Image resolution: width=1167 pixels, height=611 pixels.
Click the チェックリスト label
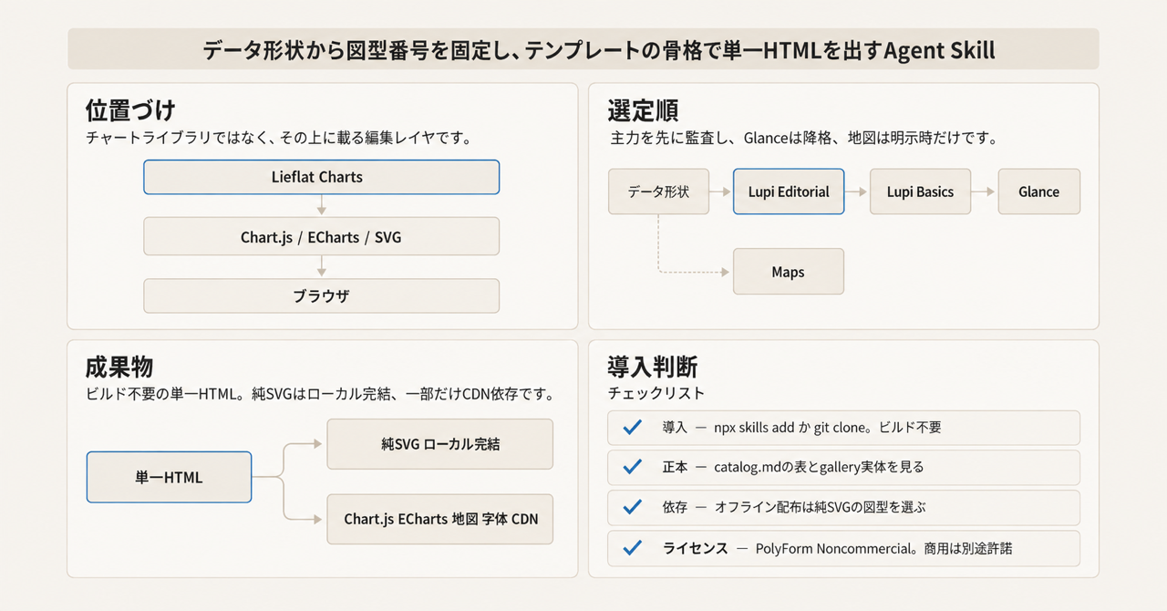click(656, 394)
